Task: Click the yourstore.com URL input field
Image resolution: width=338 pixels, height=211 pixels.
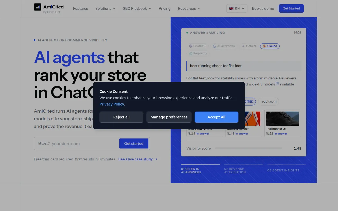Action: point(84,144)
